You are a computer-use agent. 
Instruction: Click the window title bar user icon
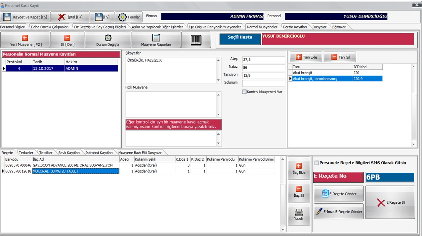3,6
